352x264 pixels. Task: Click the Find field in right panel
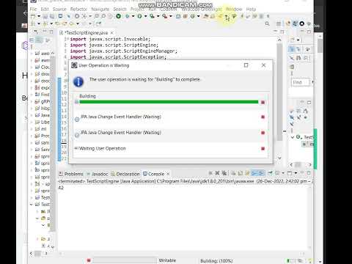click(x=301, y=82)
